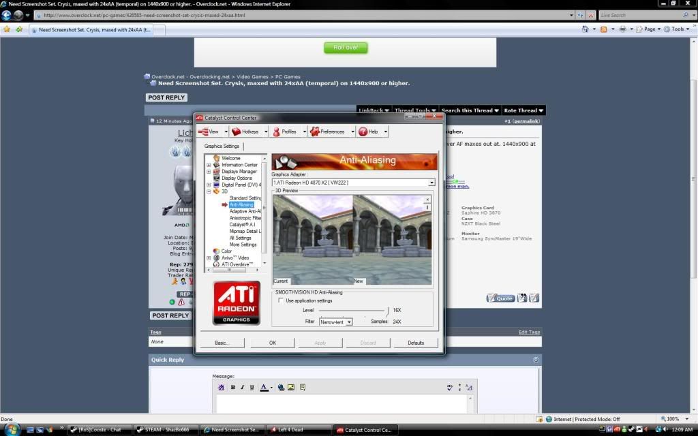
Task: Select the Graphics Settings tab
Action: (222, 146)
